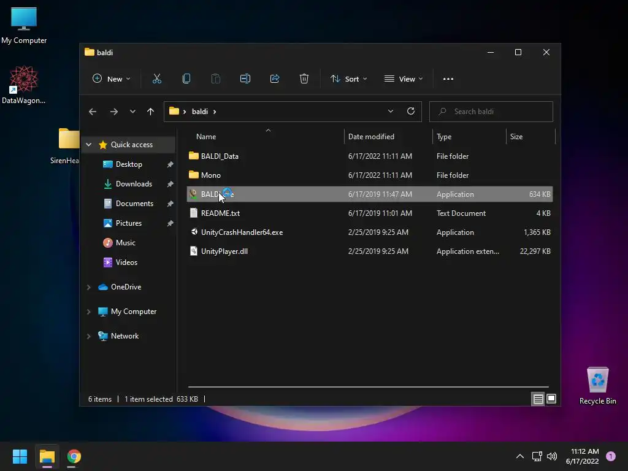Unpin Downloads using its pin icon
The image size is (628, 471).
click(170, 184)
